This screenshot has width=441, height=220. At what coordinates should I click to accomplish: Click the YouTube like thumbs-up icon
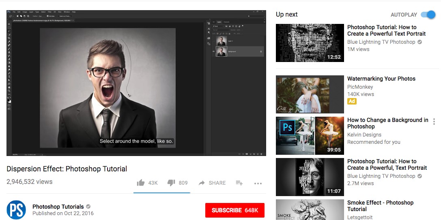point(141,183)
